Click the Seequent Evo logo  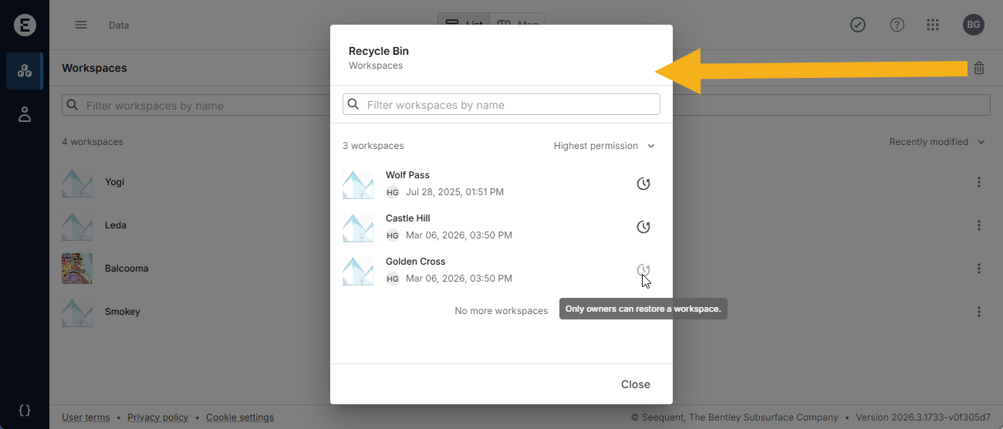click(x=25, y=25)
